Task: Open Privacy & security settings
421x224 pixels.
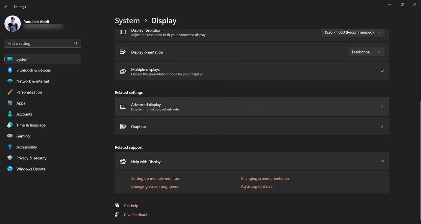Action: point(32,158)
